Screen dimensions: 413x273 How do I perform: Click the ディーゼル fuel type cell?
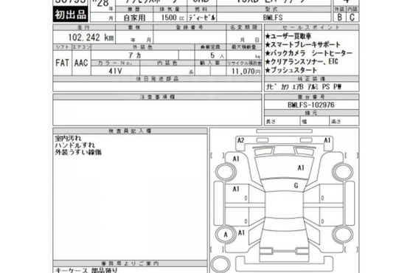pos(202,18)
